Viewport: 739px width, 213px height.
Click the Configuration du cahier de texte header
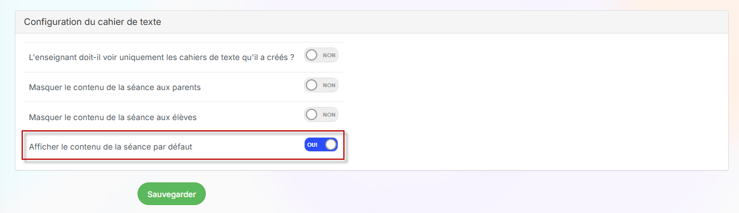pyautogui.click(x=93, y=22)
